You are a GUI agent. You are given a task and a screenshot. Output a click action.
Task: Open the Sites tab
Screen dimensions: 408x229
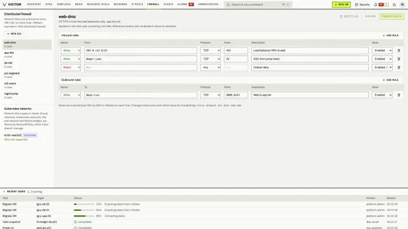pos(49,5)
